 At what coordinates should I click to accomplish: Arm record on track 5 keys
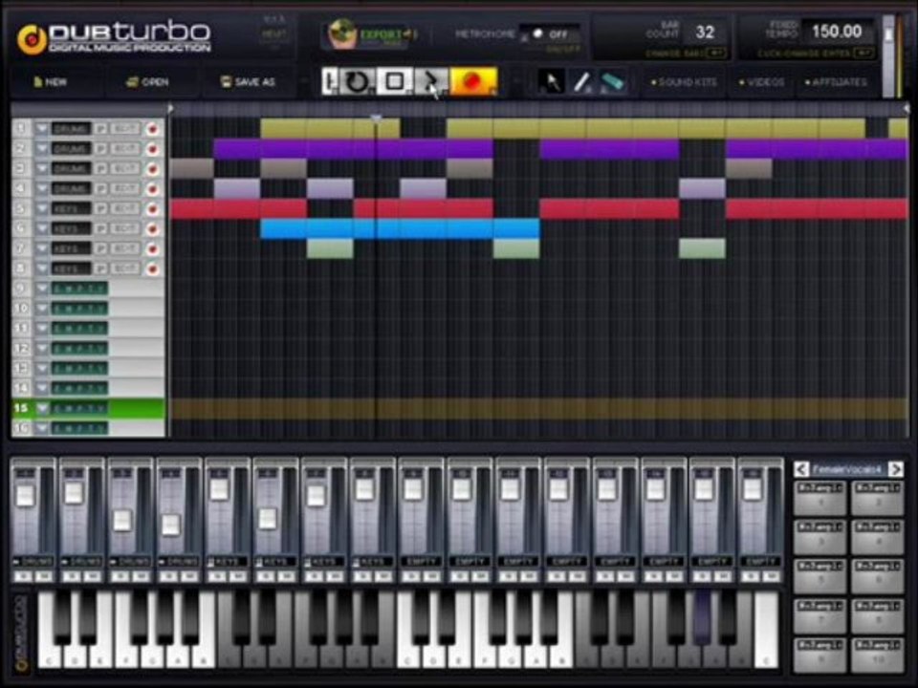pos(153,208)
